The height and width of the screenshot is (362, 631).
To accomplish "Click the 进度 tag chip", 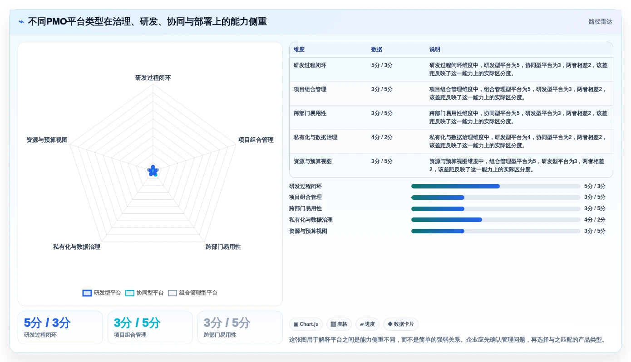I will (x=367, y=324).
